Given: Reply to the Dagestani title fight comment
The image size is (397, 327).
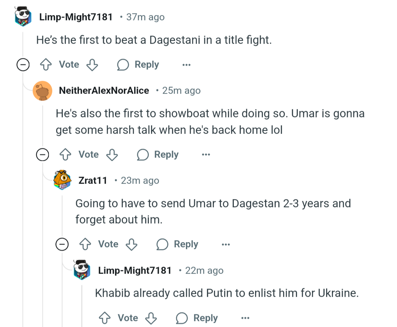Looking at the screenshot, I should (x=138, y=65).
